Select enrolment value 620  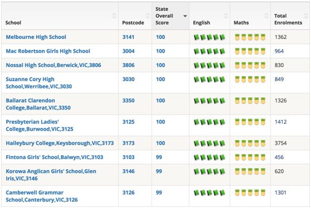click(279, 171)
